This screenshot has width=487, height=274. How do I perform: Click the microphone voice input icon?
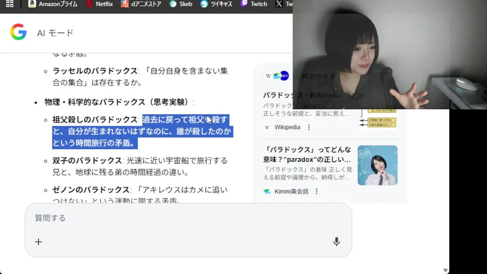coord(336,242)
